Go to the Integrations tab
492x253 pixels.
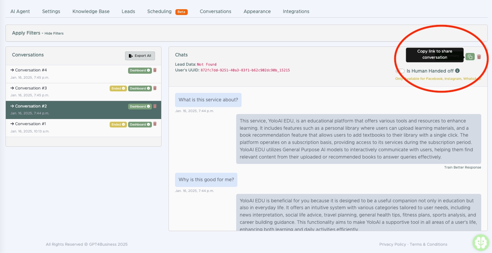coord(296,12)
